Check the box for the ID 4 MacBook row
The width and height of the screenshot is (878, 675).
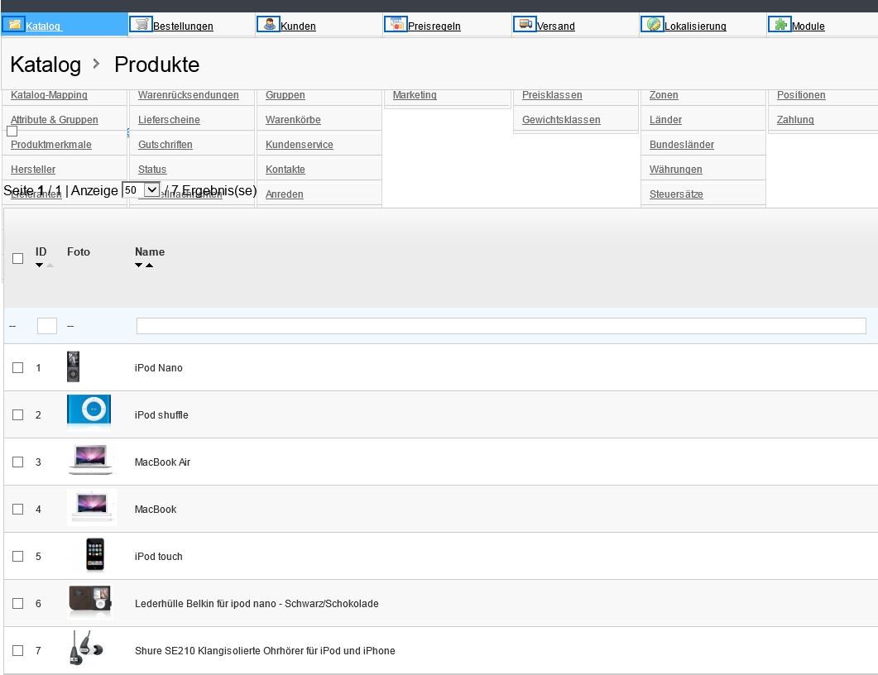pos(18,509)
